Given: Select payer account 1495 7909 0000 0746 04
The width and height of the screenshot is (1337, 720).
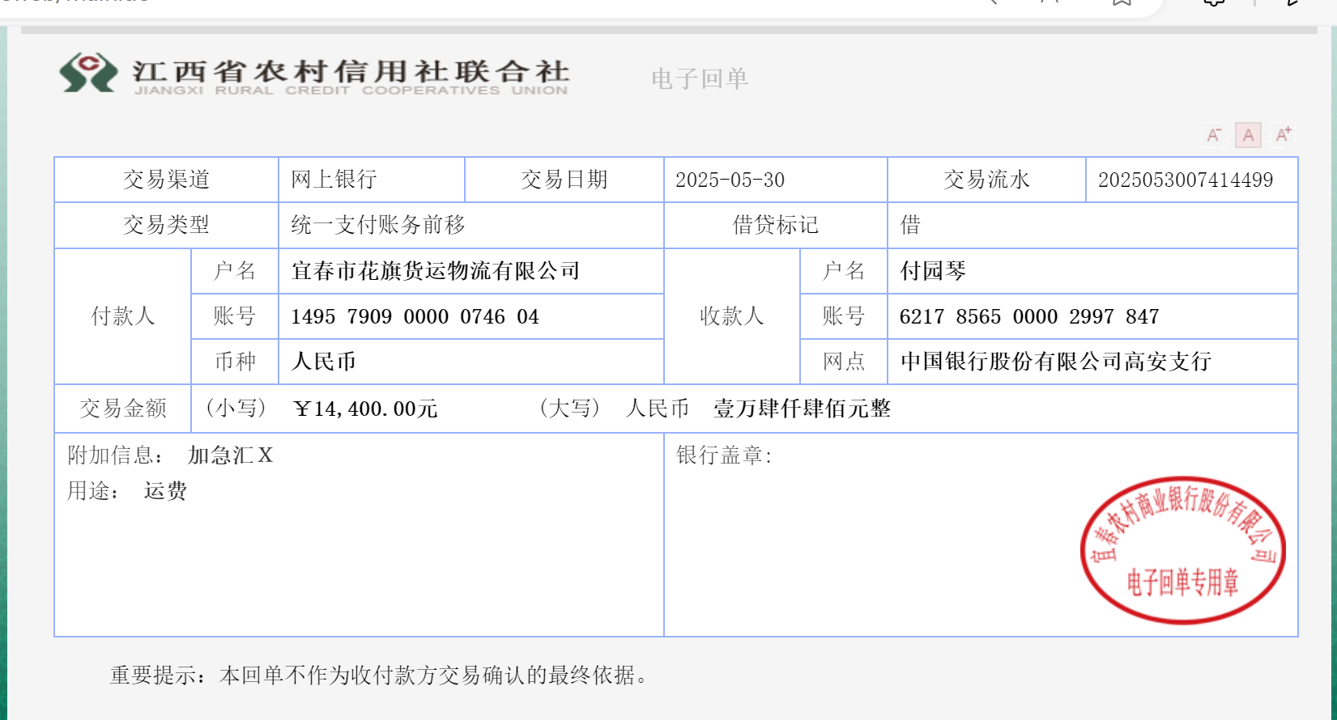Looking at the screenshot, I should tap(415, 316).
